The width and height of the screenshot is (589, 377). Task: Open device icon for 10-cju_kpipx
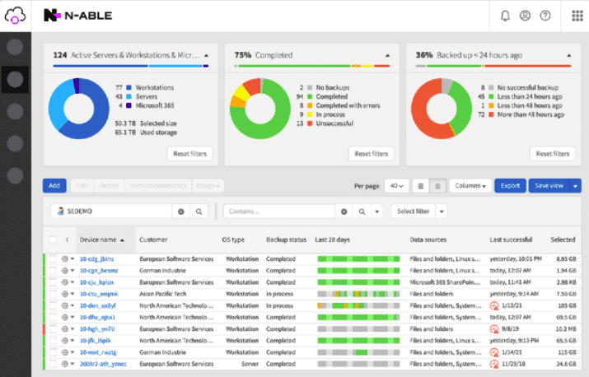click(x=64, y=282)
